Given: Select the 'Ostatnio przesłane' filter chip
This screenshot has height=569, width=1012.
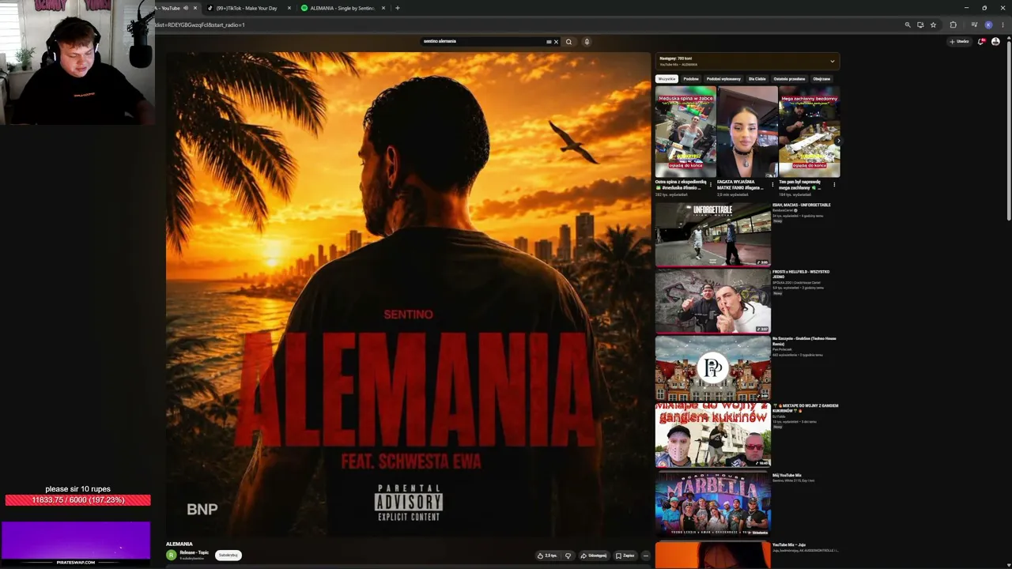Looking at the screenshot, I should pyautogui.click(x=789, y=79).
